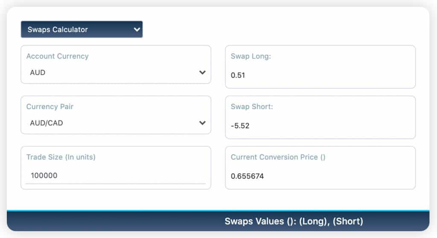Click the Currency Pair chevron arrow

tap(202, 123)
